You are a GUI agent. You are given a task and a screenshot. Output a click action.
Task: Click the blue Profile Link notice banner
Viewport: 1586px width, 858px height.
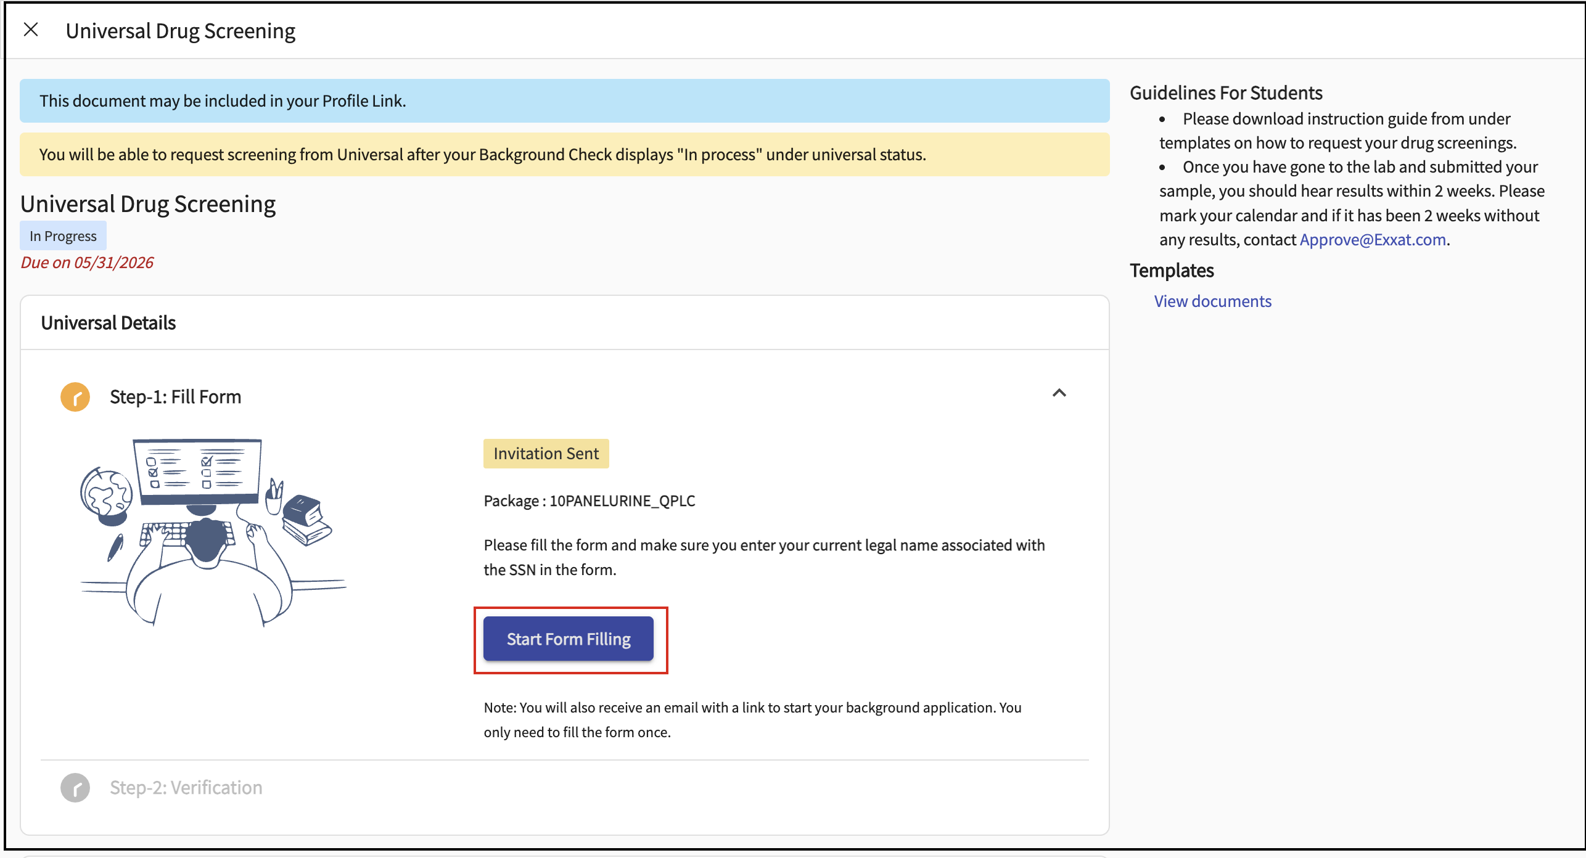[x=564, y=100]
